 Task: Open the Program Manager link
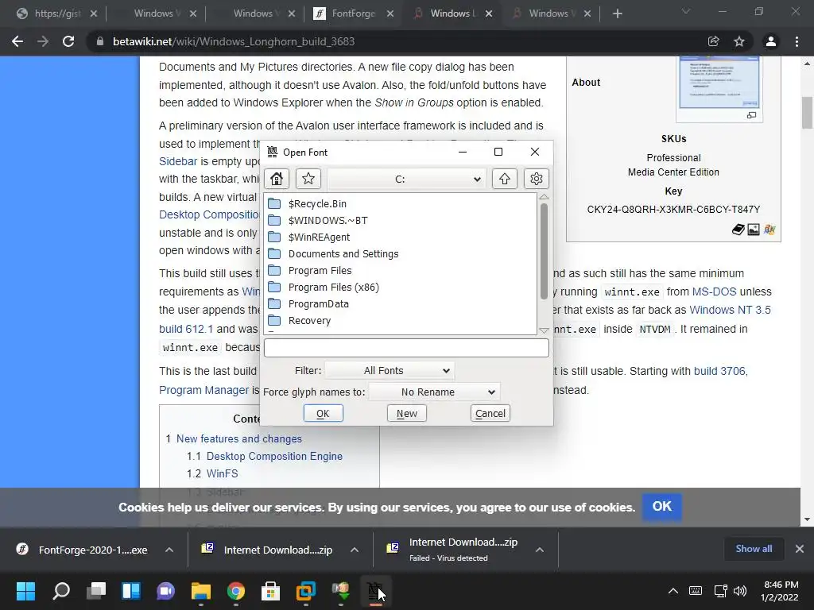(204, 390)
